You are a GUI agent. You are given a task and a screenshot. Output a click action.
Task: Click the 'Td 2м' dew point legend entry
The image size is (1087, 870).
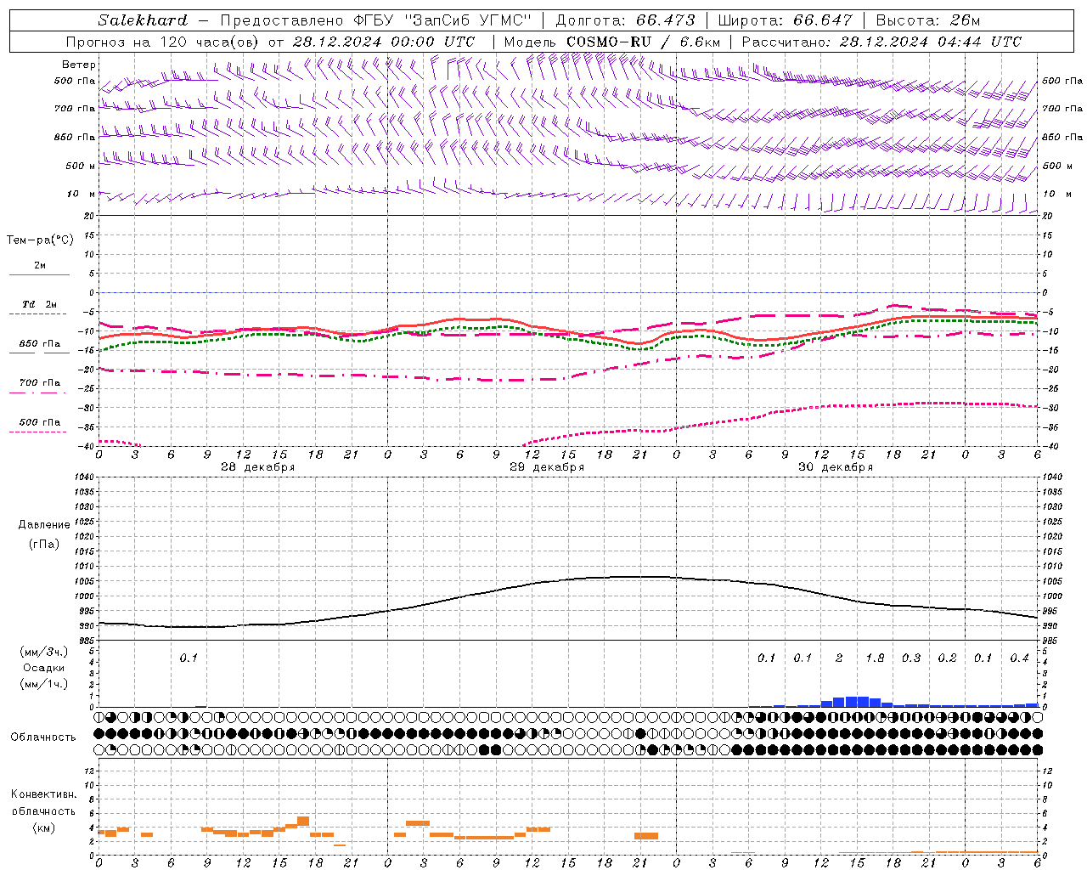(40, 304)
